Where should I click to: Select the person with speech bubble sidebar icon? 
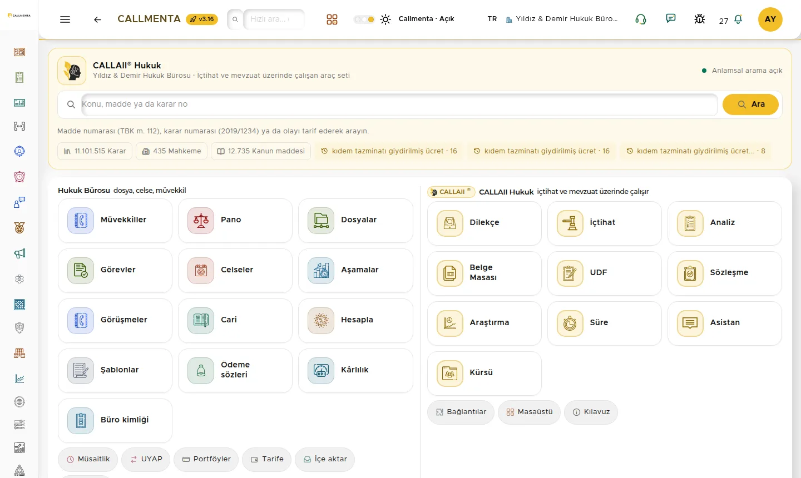pos(19,202)
